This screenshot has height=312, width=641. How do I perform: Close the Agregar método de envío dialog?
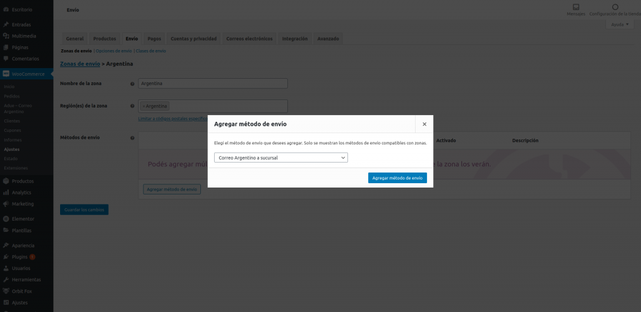[424, 124]
